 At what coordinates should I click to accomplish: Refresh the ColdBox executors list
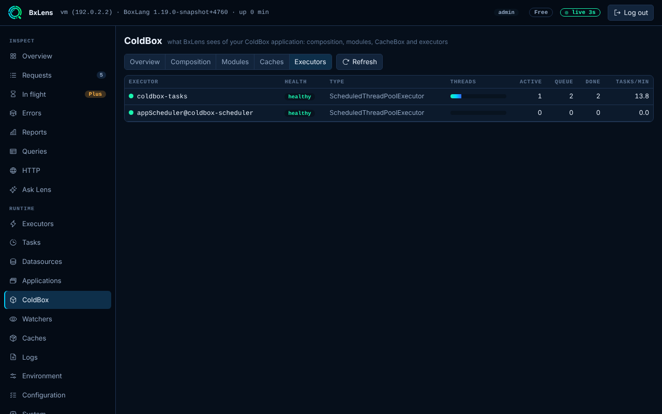point(359,62)
